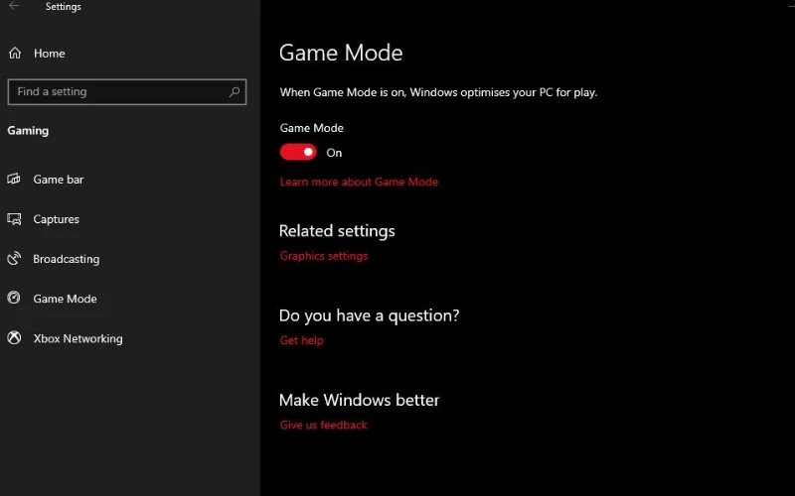
Task: Click the Captures icon
Action: tap(14, 218)
